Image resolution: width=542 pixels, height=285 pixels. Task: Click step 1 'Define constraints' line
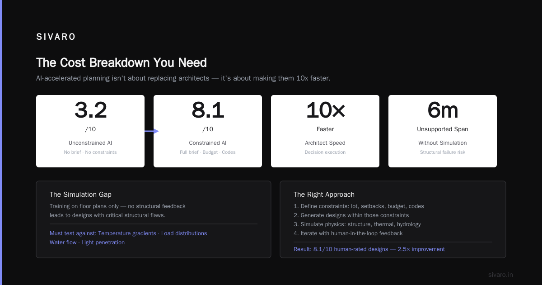click(359, 206)
